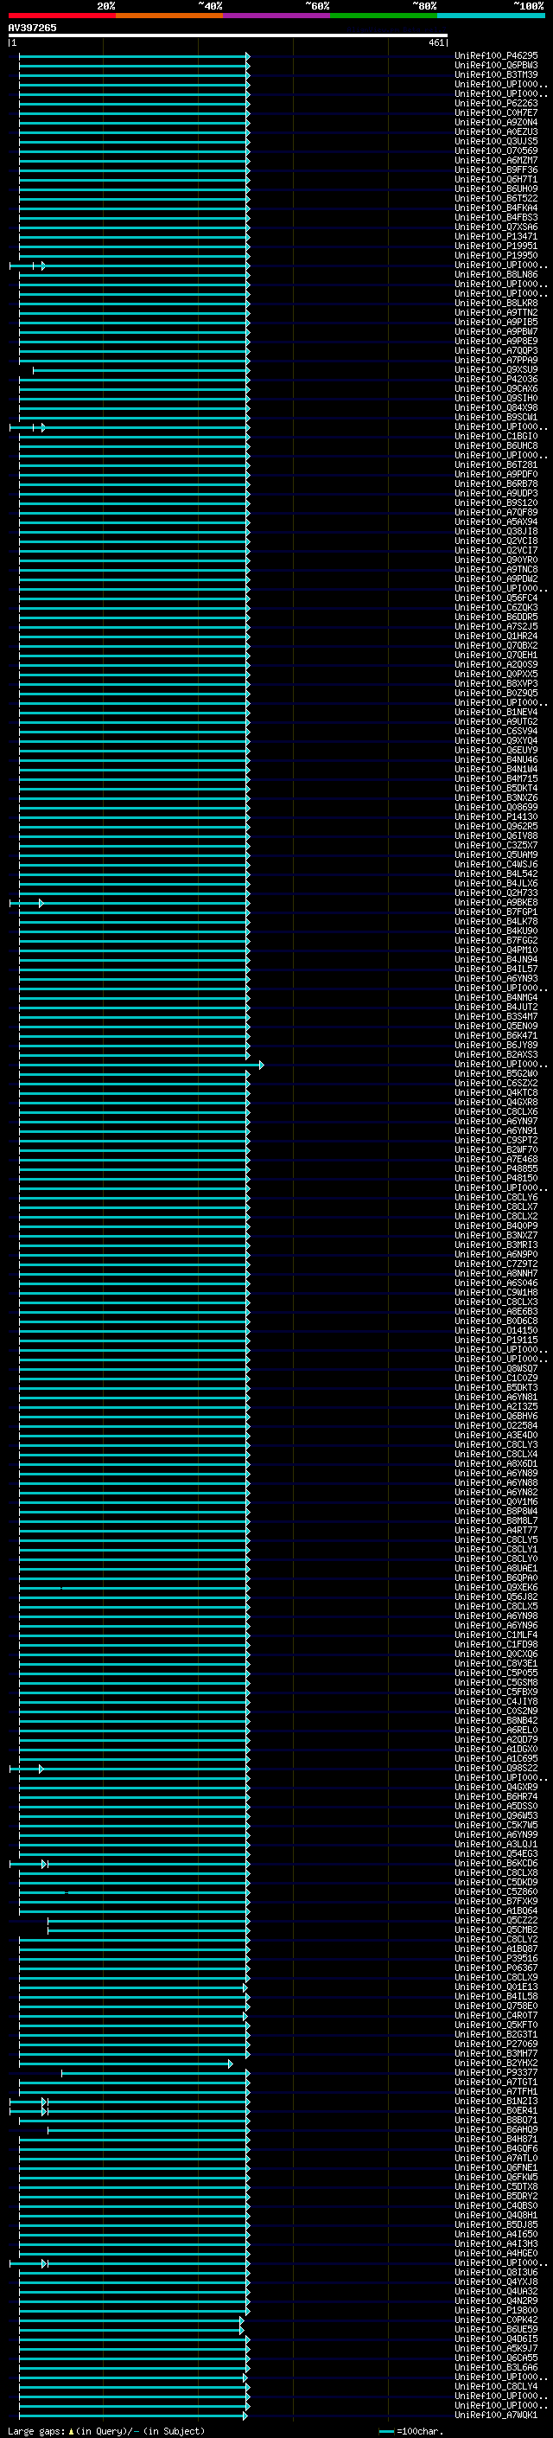The image size is (553, 2438).
Task: Click the label UniRef100_Q8WSQ7
Action: (x=496, y=1368)
